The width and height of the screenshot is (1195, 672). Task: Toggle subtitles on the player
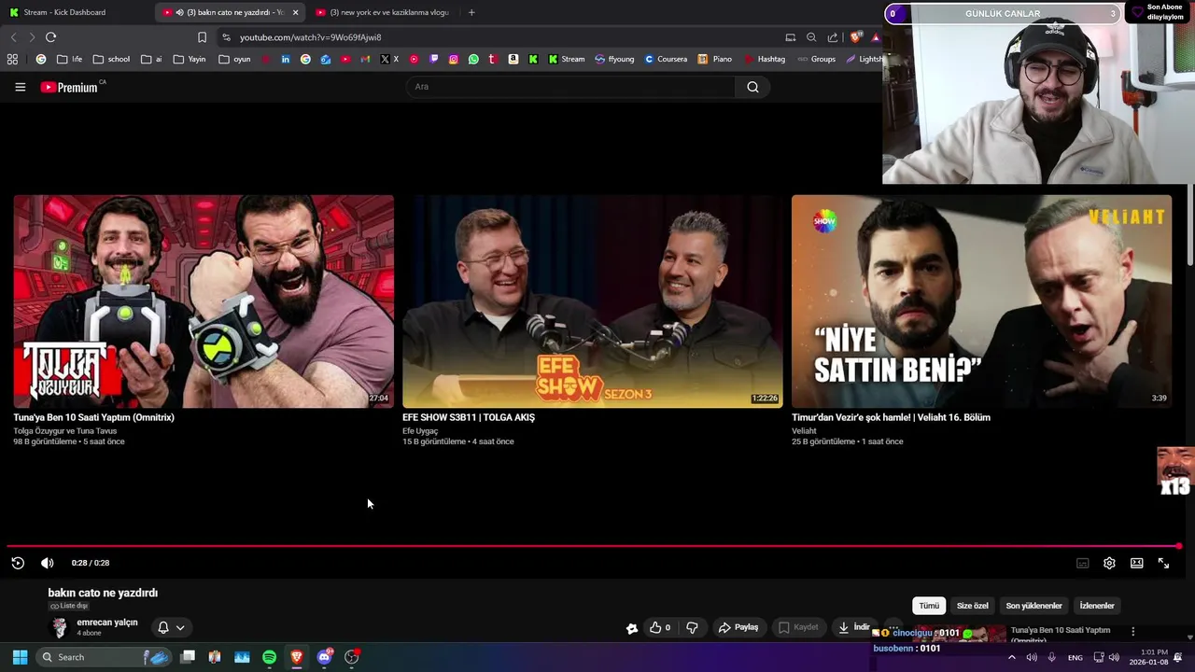tap(1082, 563)
